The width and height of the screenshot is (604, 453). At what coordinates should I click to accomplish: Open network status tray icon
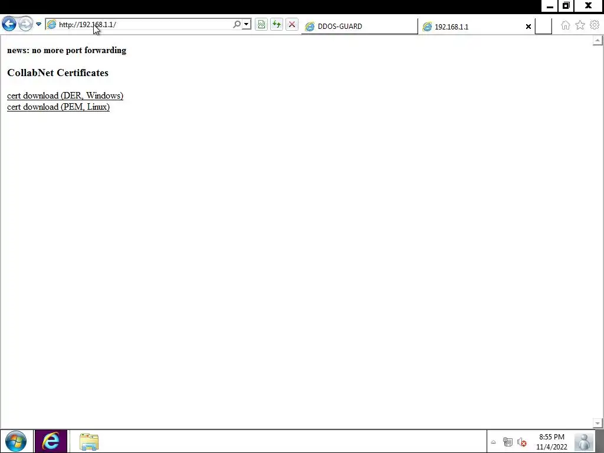[508, 442]
